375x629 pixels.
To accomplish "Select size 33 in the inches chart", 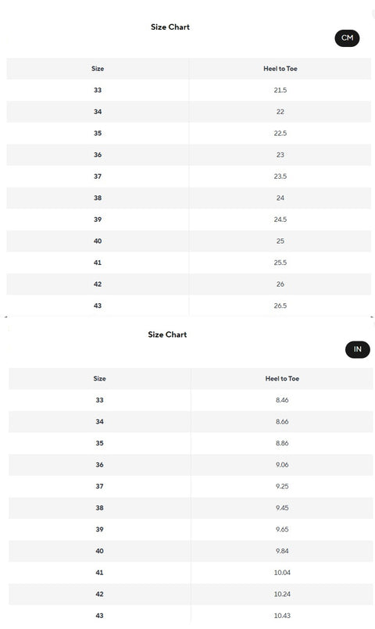I will [x=99, y=400].
